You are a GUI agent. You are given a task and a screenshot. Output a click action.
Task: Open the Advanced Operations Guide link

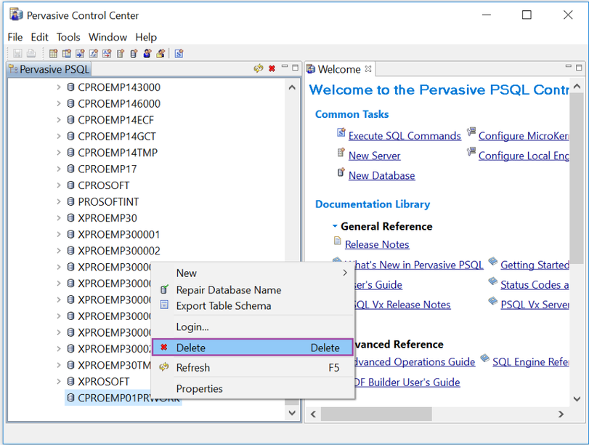click(x=415, y=362)
